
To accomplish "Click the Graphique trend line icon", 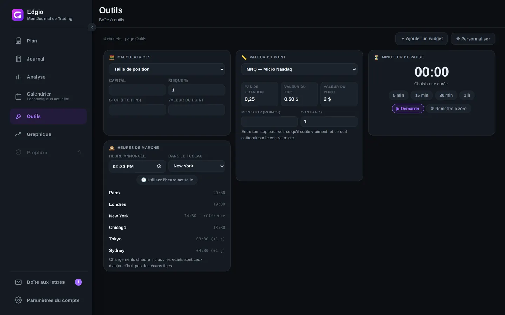I will [x=19, y=134].
